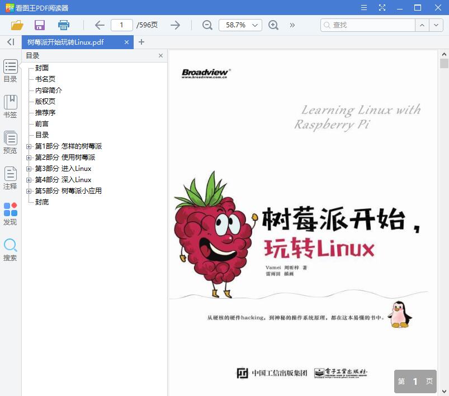Expand 第5部分 树莓派小应用 node
The image size is (449, 396).
click(x=29, y=191)
